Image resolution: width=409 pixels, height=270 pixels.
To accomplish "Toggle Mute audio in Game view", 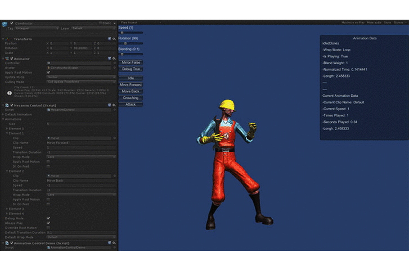I will click(374, 22).
